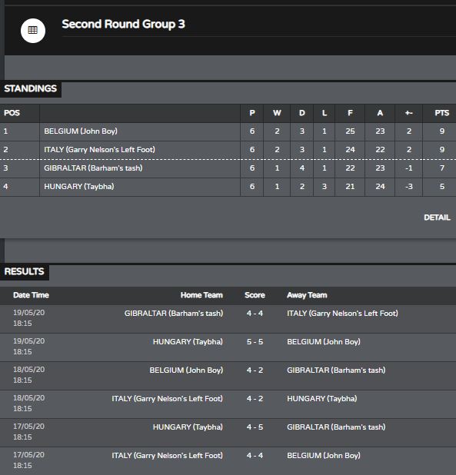This screenshot has height=475, width=456.
Task: Click the +- goal difference header
Action: tap(409, 113)
